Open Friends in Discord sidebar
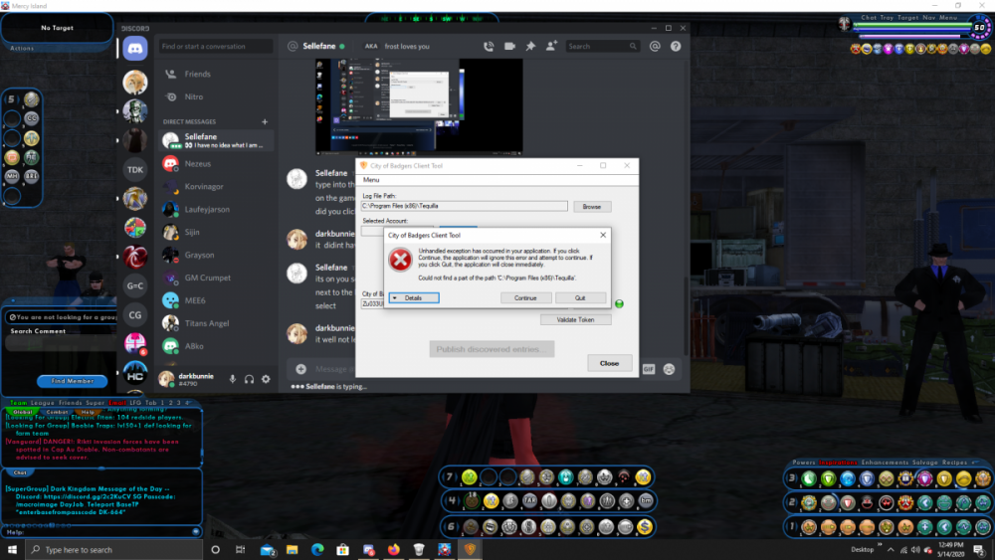This screenshot has height=560, width=995. (216, 75)
